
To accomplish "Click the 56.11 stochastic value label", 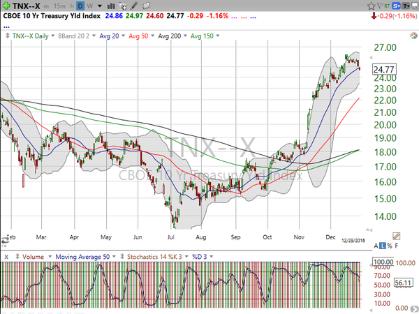I will tap(403, 283).
